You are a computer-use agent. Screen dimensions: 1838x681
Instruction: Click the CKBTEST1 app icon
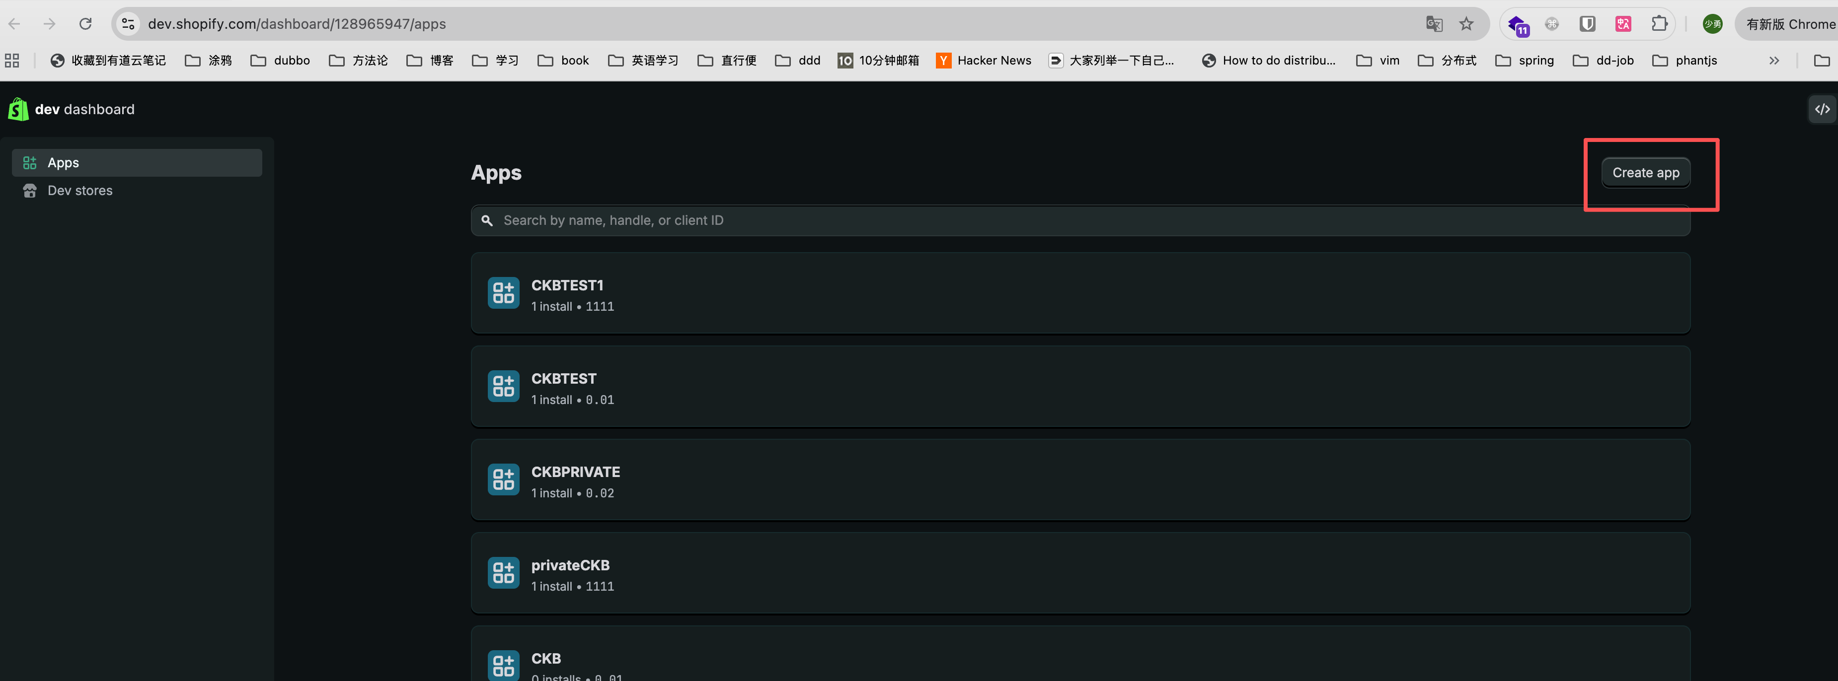[x=503, y=293]
